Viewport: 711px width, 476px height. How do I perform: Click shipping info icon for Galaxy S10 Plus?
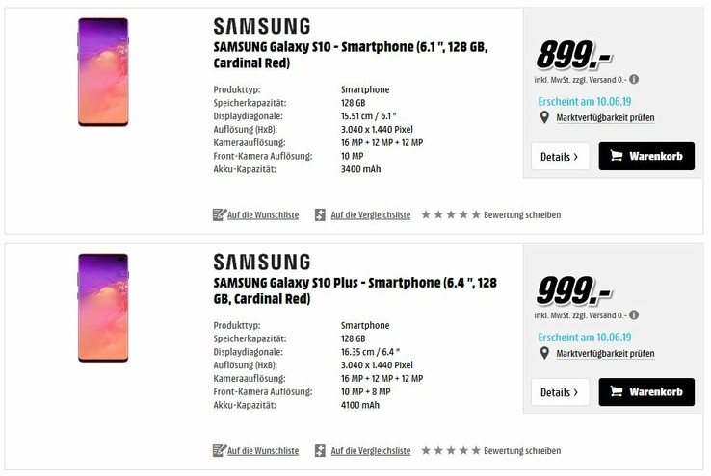tap(634, 314)
